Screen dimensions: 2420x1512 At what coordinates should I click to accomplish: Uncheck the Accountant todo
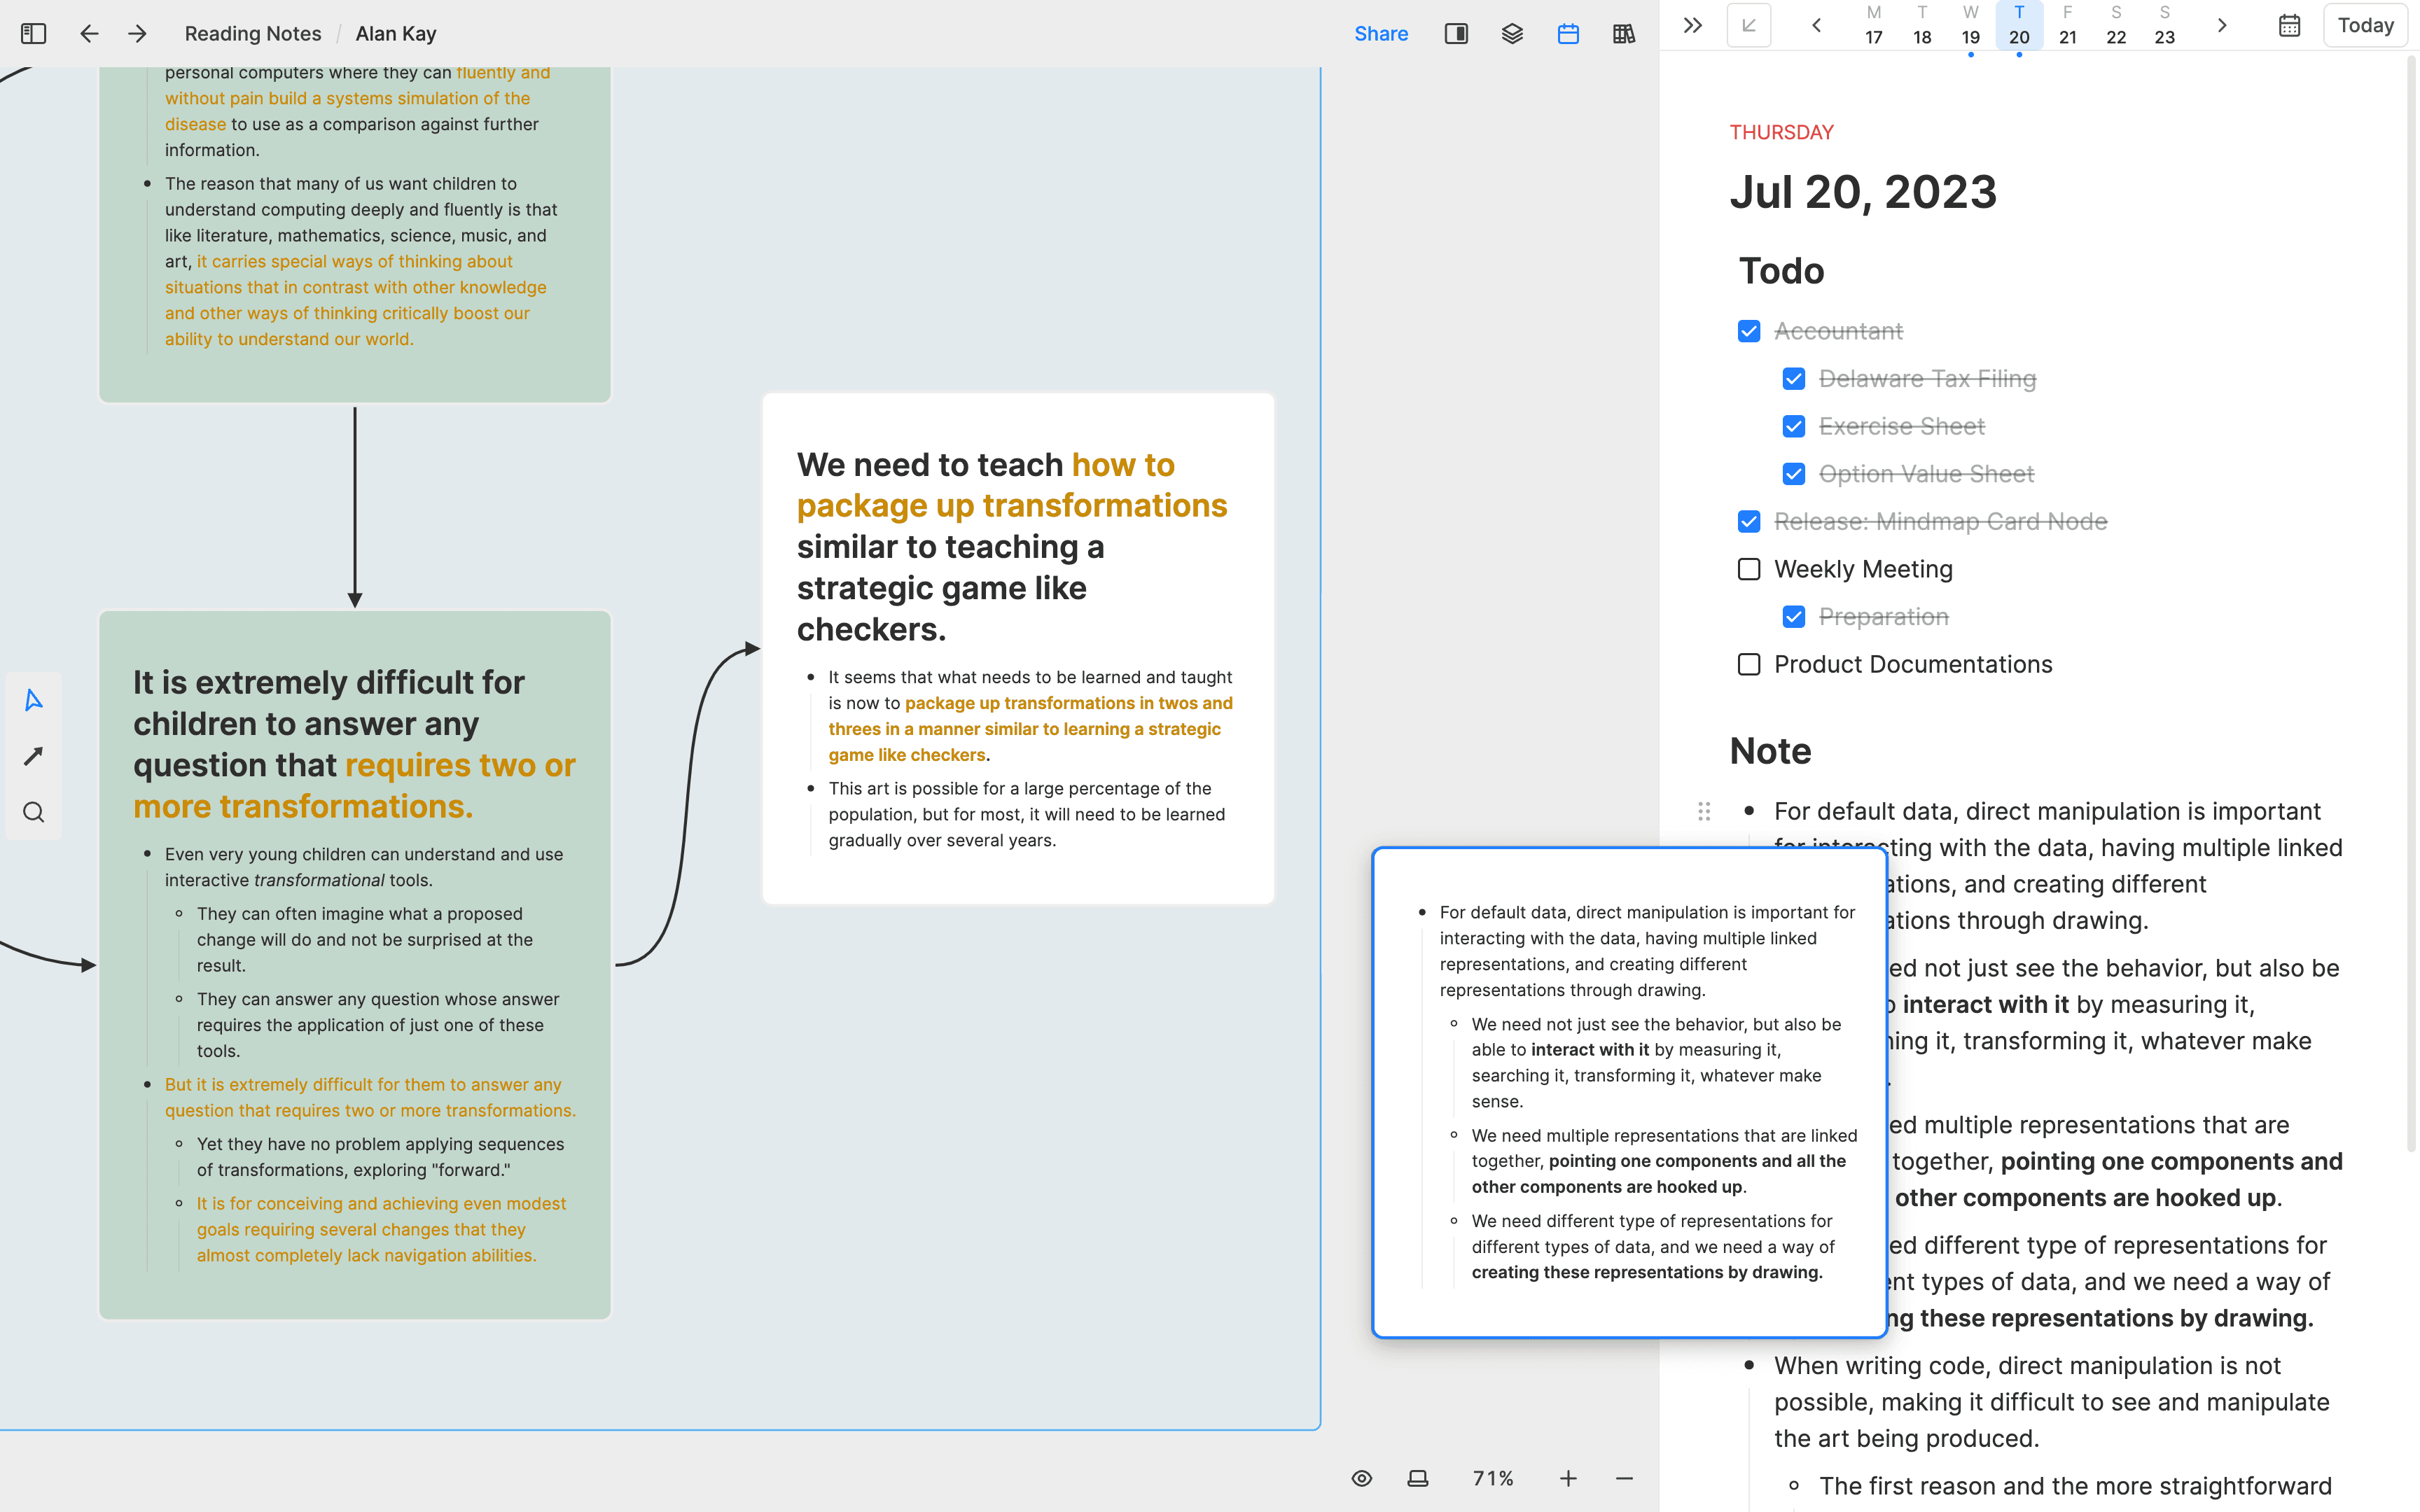point(1749,331)
